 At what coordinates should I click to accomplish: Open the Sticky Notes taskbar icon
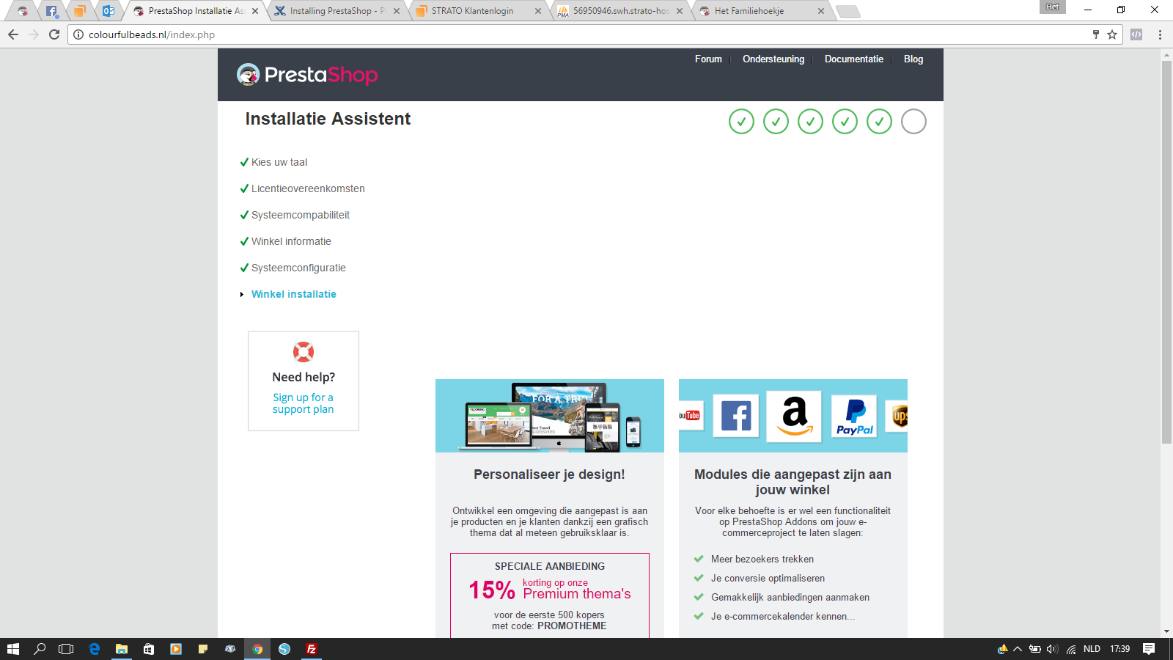pyautogui.click(x=203, y=649)
